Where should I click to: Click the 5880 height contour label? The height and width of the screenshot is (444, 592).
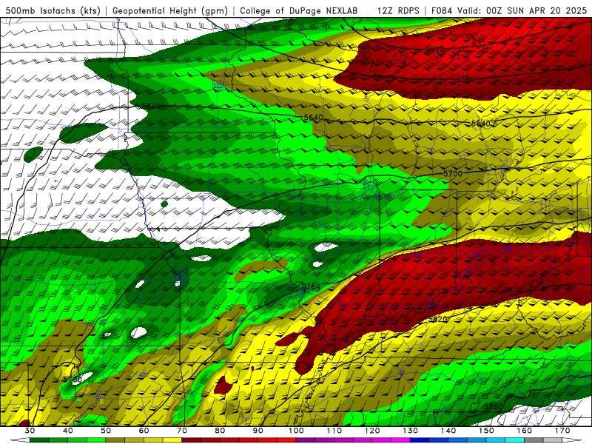(494, 406)
